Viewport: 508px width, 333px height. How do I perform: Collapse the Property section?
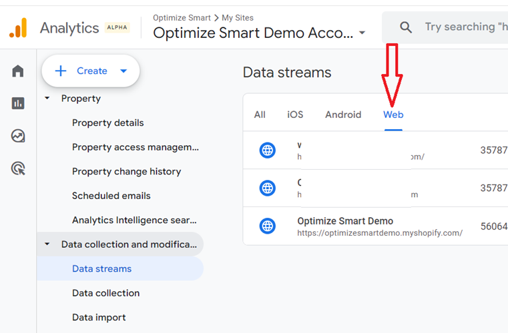coord(47,98)
